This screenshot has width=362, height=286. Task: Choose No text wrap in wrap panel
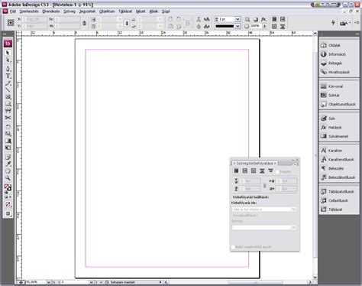click(x=236, y=171)
